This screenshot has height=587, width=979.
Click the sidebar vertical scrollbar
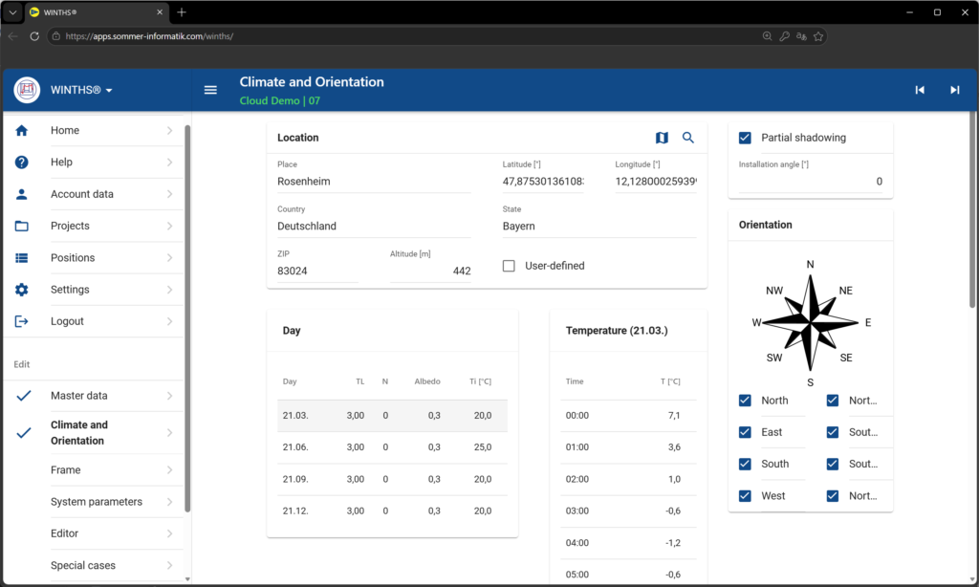click(x=187, y=318)
